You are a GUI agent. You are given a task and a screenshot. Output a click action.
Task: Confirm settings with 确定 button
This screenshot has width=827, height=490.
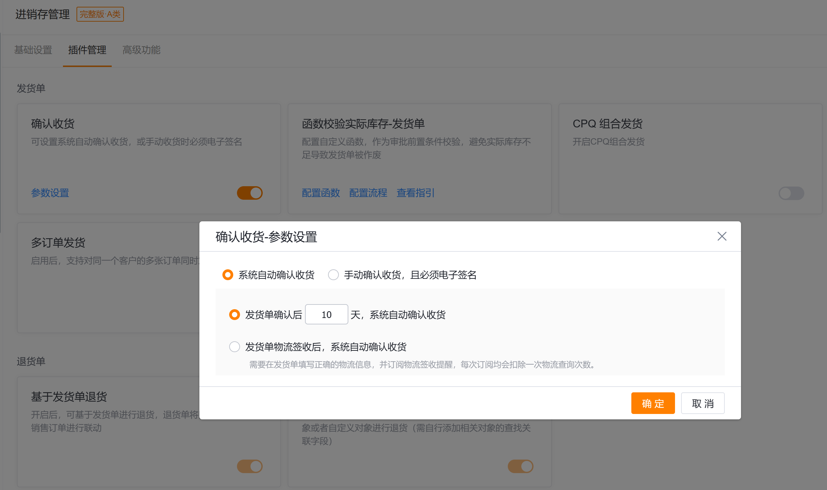click(653, 403)
